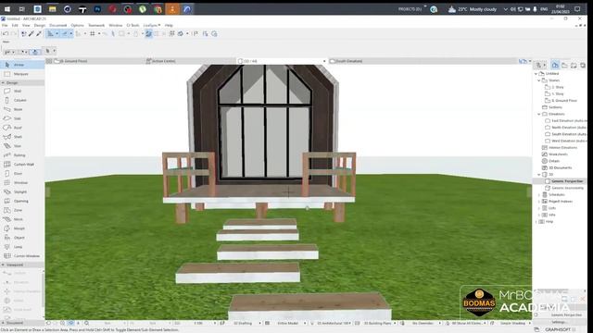593x333 pixels.
Task: Select the Corner Window tool
Action: [x=22, y=256]
